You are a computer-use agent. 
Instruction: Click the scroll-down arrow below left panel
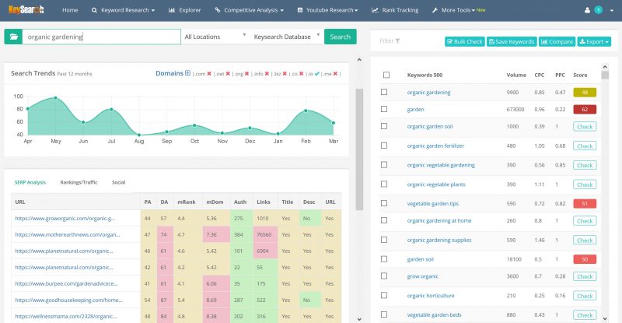point(359,319)
